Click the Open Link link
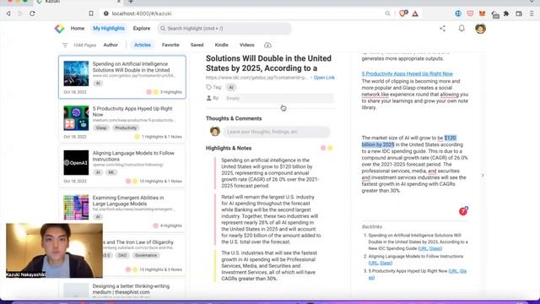The image size is (540, 304). [324, 78]
